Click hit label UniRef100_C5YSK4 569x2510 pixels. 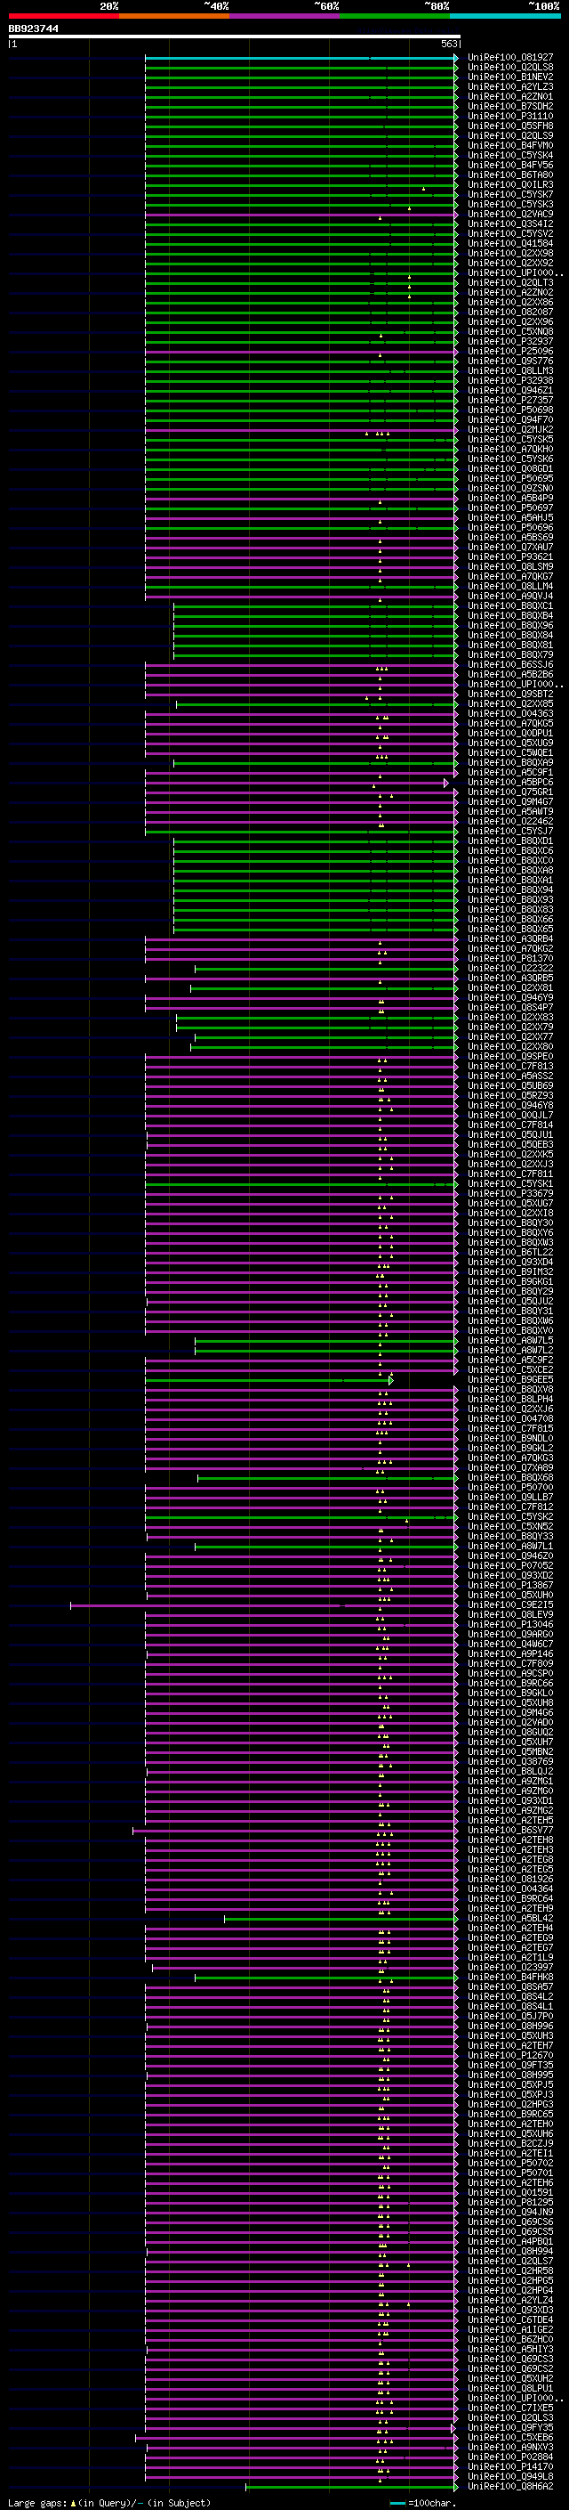tap(510, 155)
